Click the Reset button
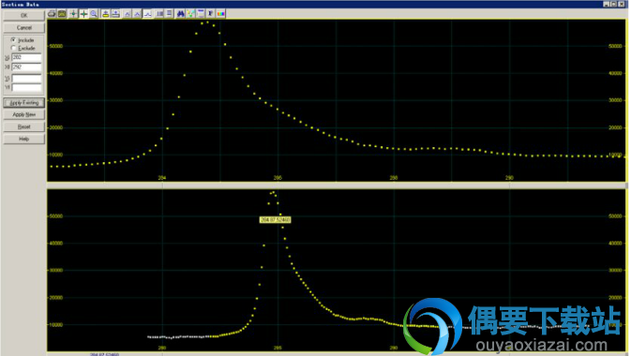Screen dimensions: 631x356 [x=24, y=126]
